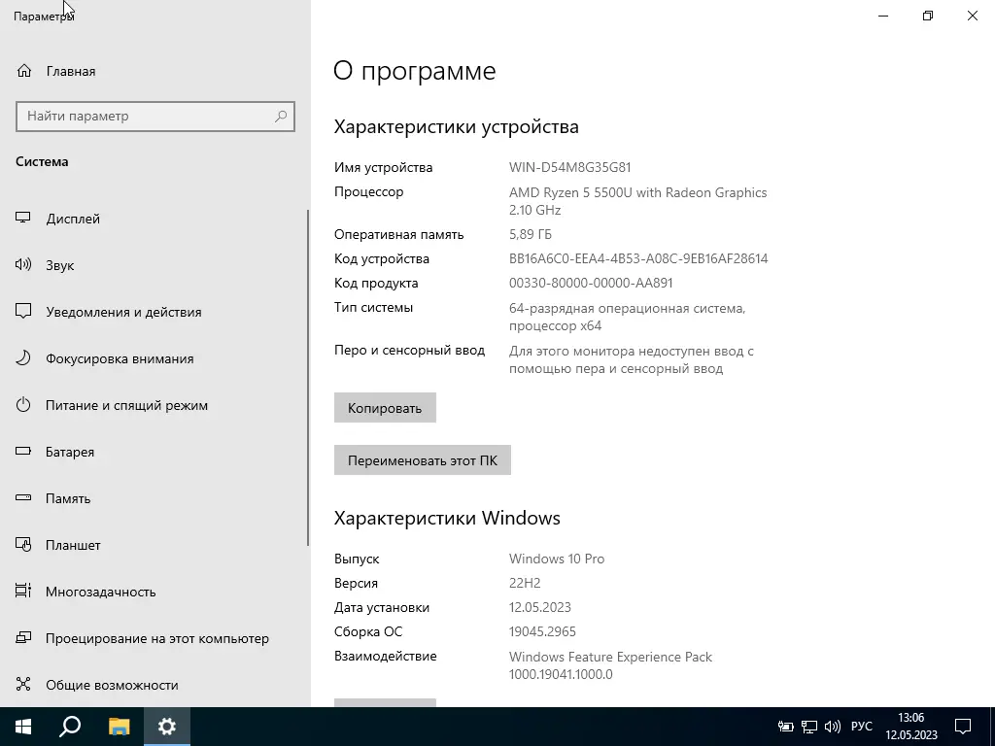
Task: Click the Питание и спящий режим power icon
Action: coord(23,405)
